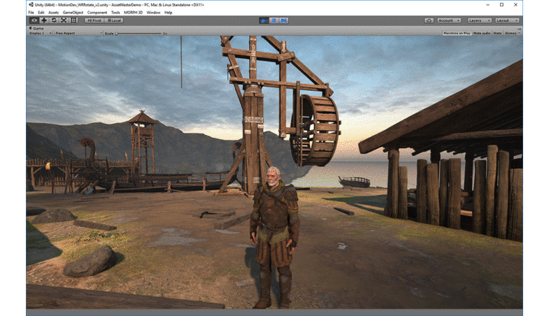
Task: Open the Help menu
Action: coord(169,13)
